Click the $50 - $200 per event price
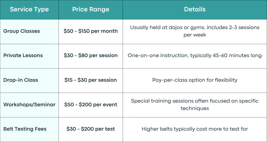Viewport: 267px width, 142px height. (91, 105)
